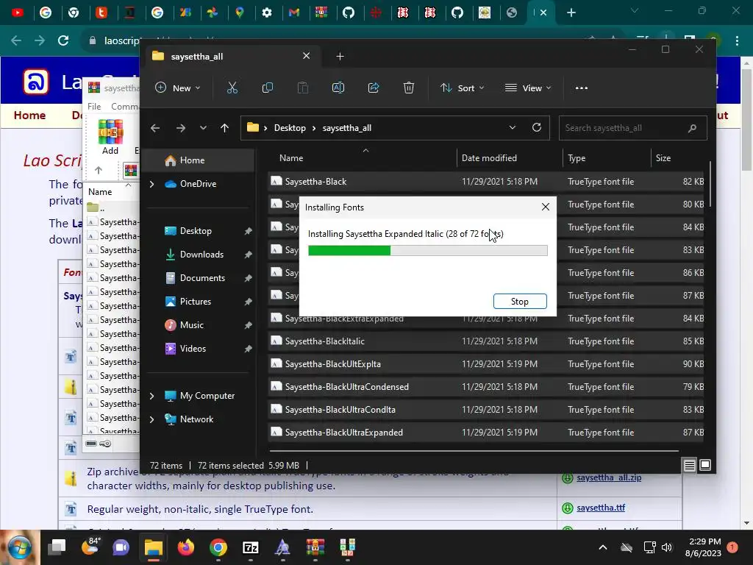
Task: Open recent locations dropdown chevron
Action: (203, 128)
